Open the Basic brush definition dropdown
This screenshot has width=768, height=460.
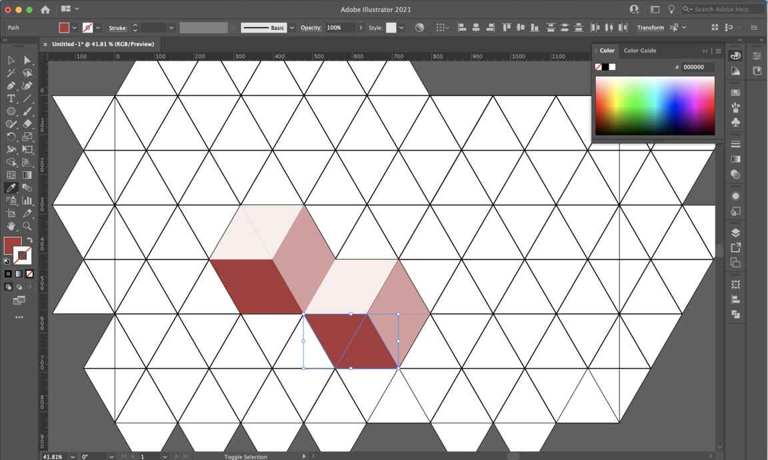(292, 28)
